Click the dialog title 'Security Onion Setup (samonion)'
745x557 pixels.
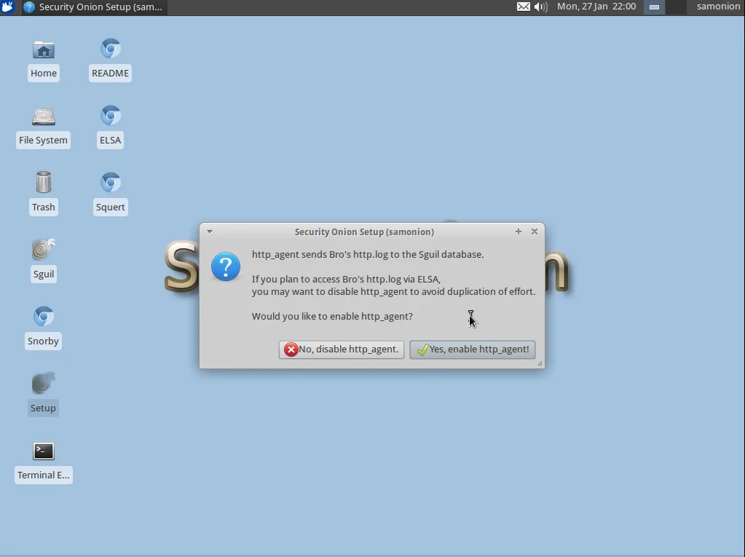coord(364,232)
